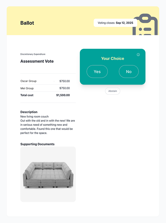The image size is (166, 223).
Task: Select Abstain below the choice panel
Action: coord(112,91)
